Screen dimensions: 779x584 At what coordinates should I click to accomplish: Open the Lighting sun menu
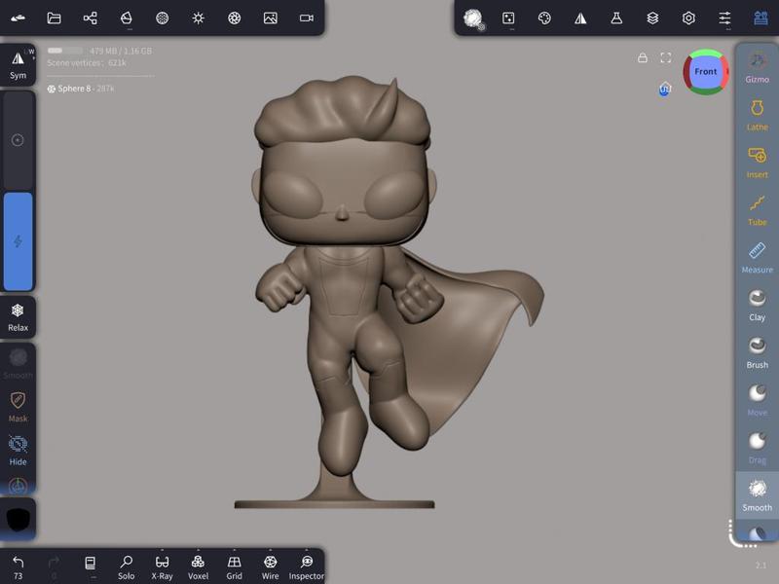pos(199,18)
